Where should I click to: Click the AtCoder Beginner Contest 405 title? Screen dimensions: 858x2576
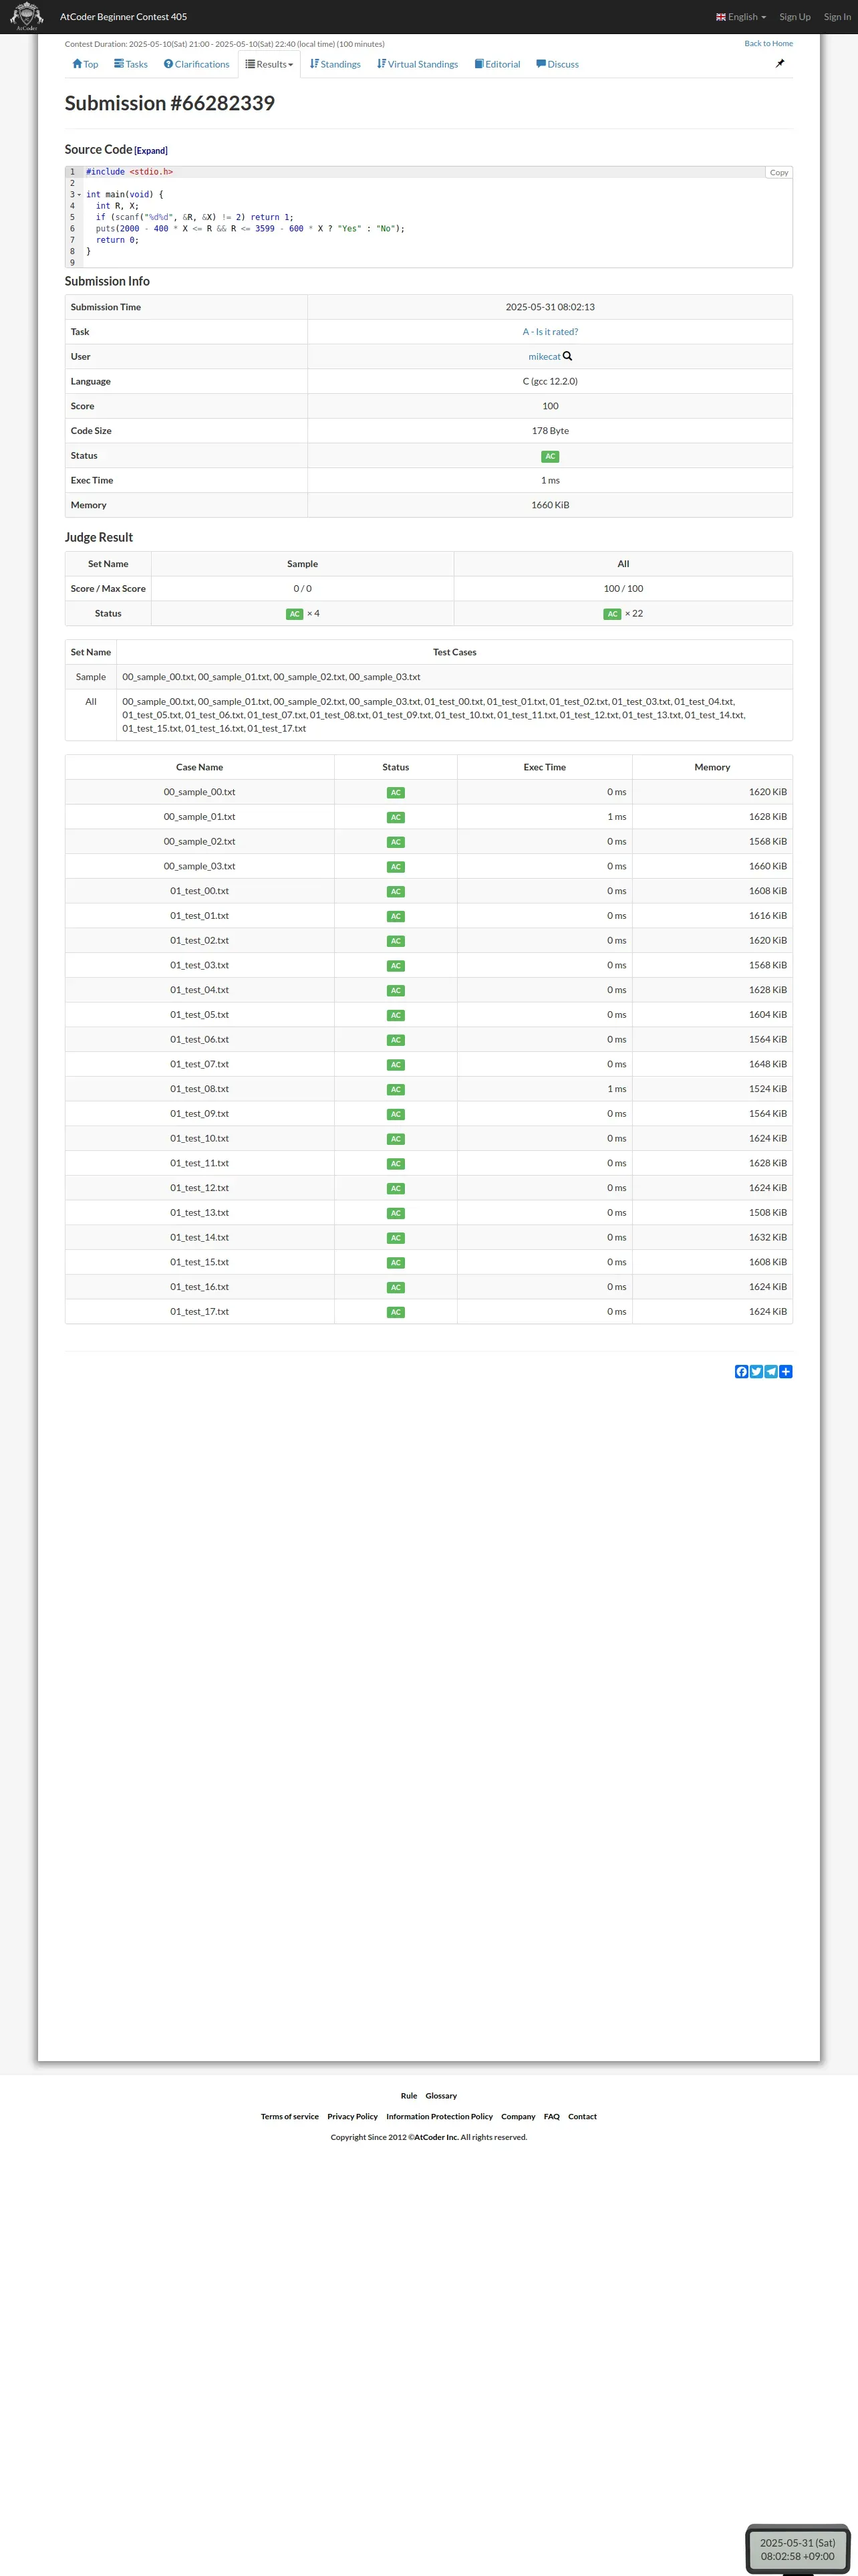pyautogui.click(x=123, y=17)
